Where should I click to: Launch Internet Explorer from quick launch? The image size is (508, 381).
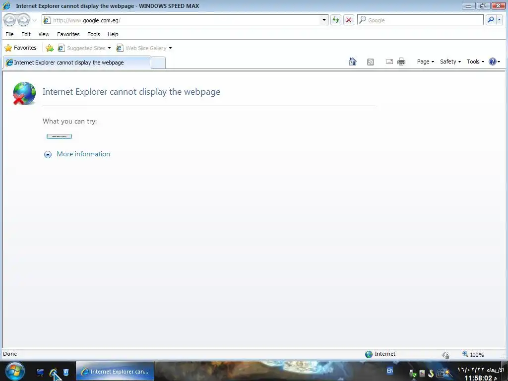click(53, 373)
